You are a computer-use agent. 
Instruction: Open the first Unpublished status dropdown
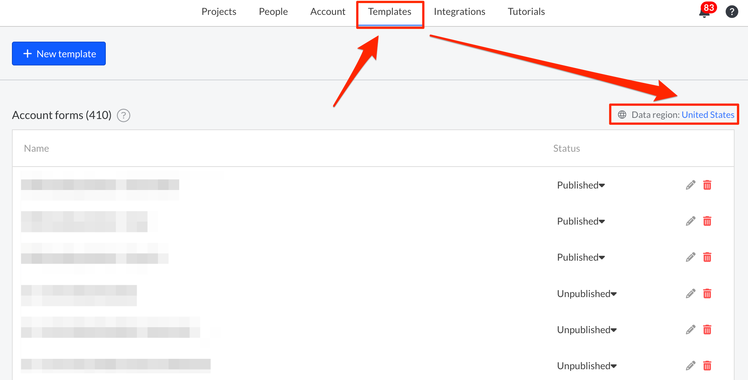pyautogui.click(x=587, y=294)
